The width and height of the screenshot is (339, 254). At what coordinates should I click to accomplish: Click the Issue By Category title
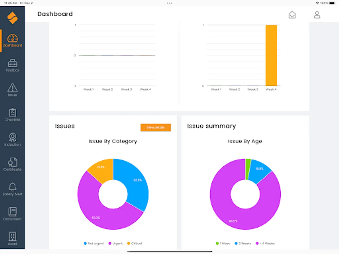click(113, 141)
